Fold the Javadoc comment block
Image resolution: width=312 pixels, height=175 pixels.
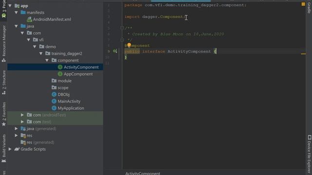point(122,28)
